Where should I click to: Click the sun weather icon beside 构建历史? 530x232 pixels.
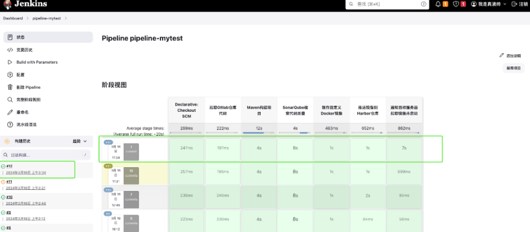[x=7, y=141]
